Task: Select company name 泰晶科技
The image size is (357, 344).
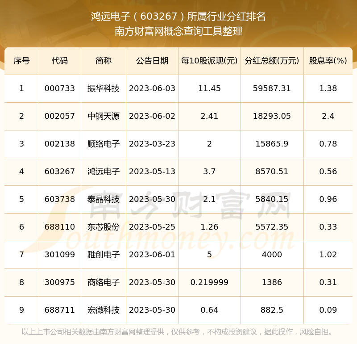Action: tap(104, 199)
